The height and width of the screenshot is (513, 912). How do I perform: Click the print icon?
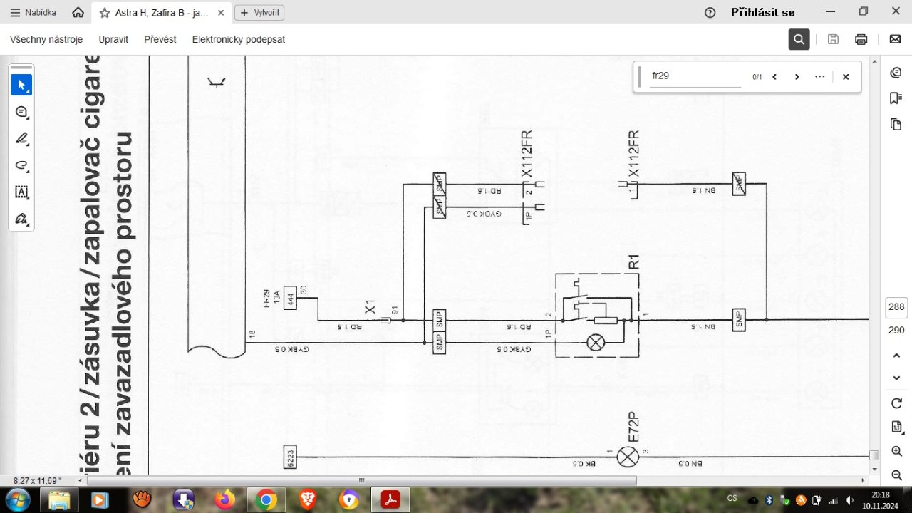(861, 39)
